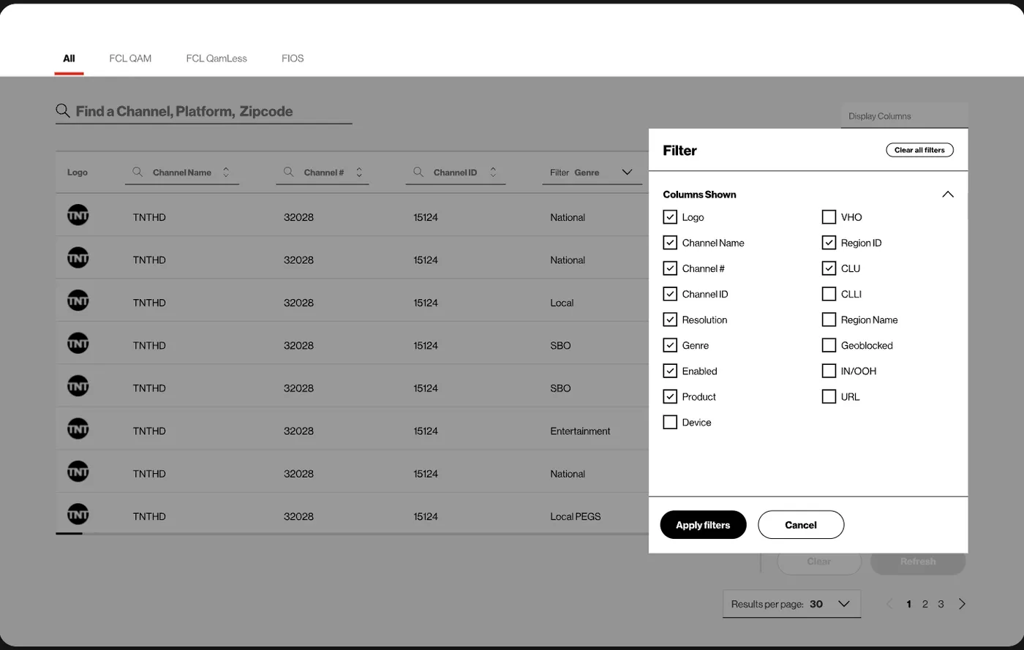The height and width of the screenshot is (650, 1024).
Task: Check the IN/OOH checkbox
Action: [x=829, y=371]
